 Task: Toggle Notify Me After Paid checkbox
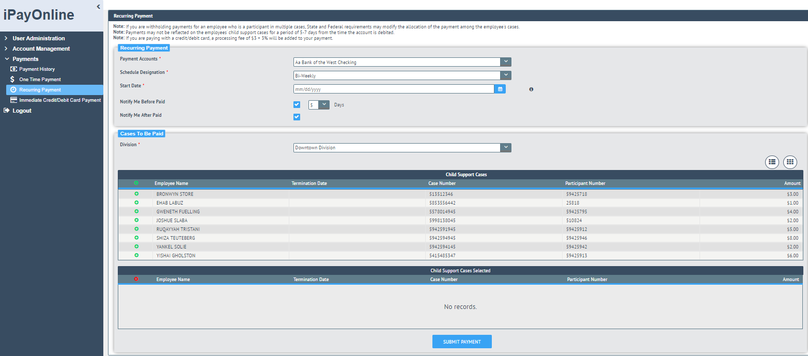tap(297, 117)
